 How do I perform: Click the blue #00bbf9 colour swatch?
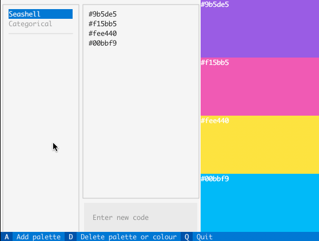point(260,203)
